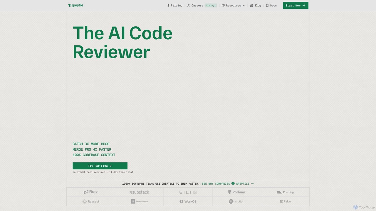
Task: Click the Podium logo
Action: [236, 192]
